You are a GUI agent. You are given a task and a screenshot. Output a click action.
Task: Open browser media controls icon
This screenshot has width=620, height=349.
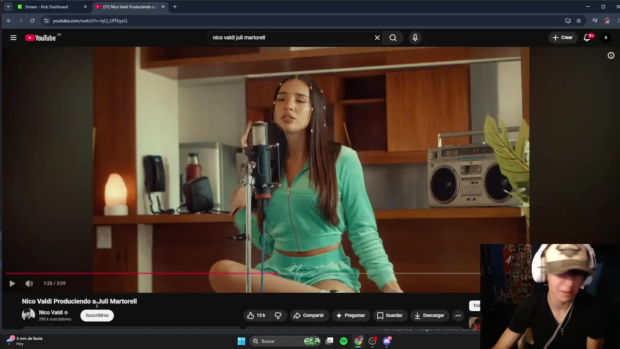pyautogui.click(x=595, y=21)
